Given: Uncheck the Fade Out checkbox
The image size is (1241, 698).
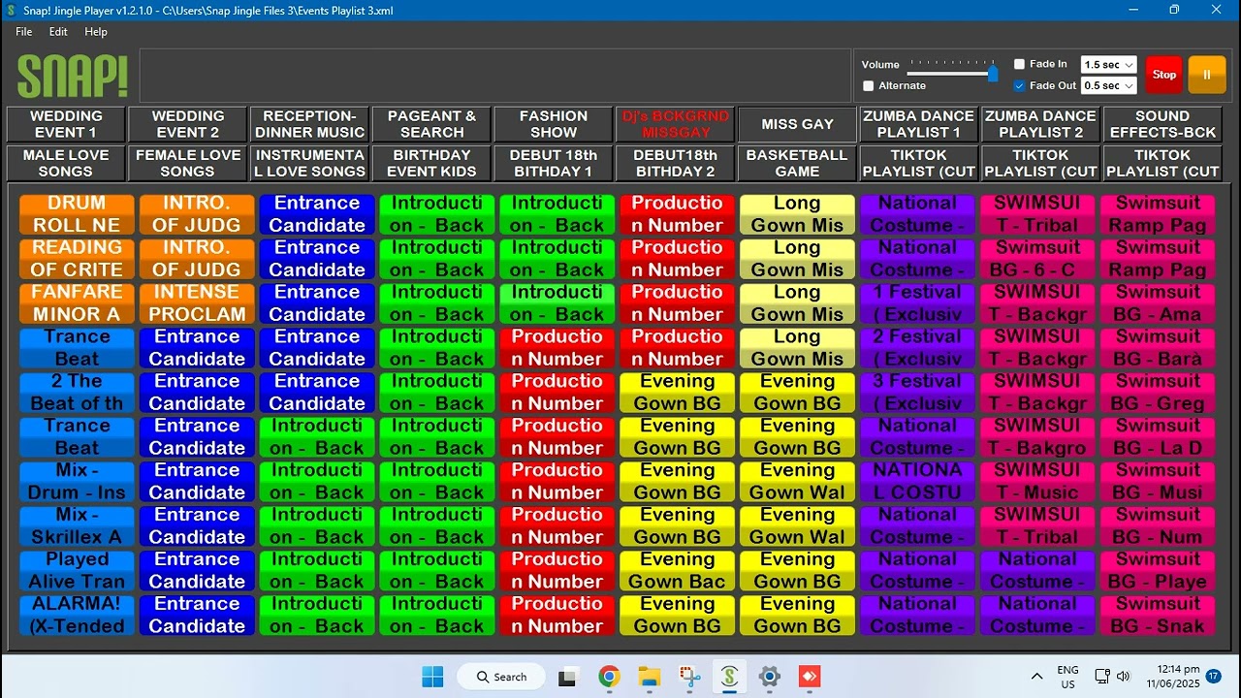Looking at the screenshot, I should pyautogui.click(x=1019, y=85).
